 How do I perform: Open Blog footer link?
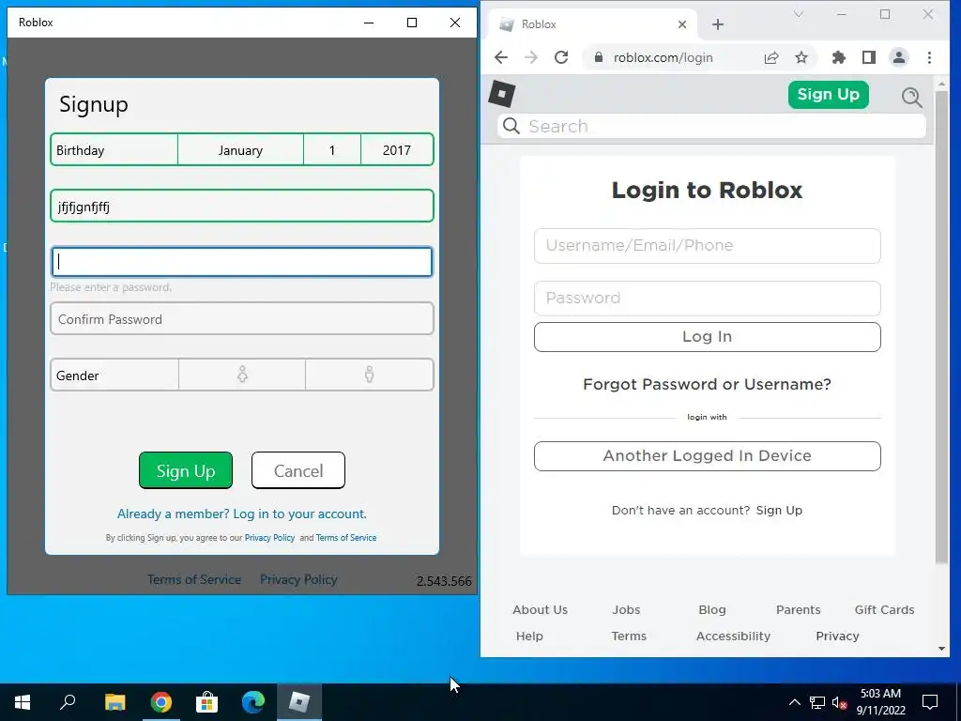(712, 610)
